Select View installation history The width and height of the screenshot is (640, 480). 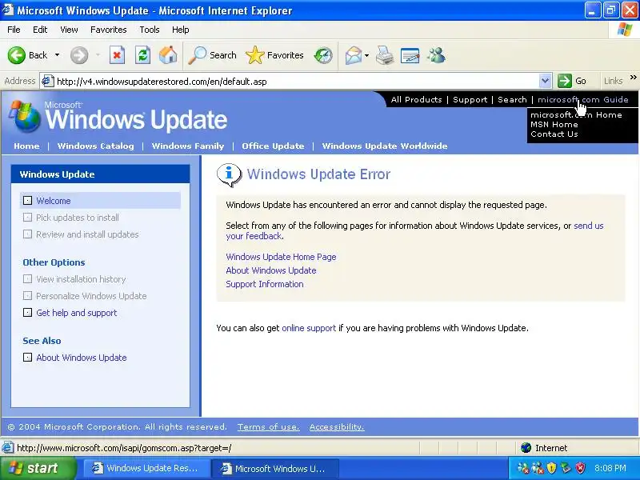point(81,279)
